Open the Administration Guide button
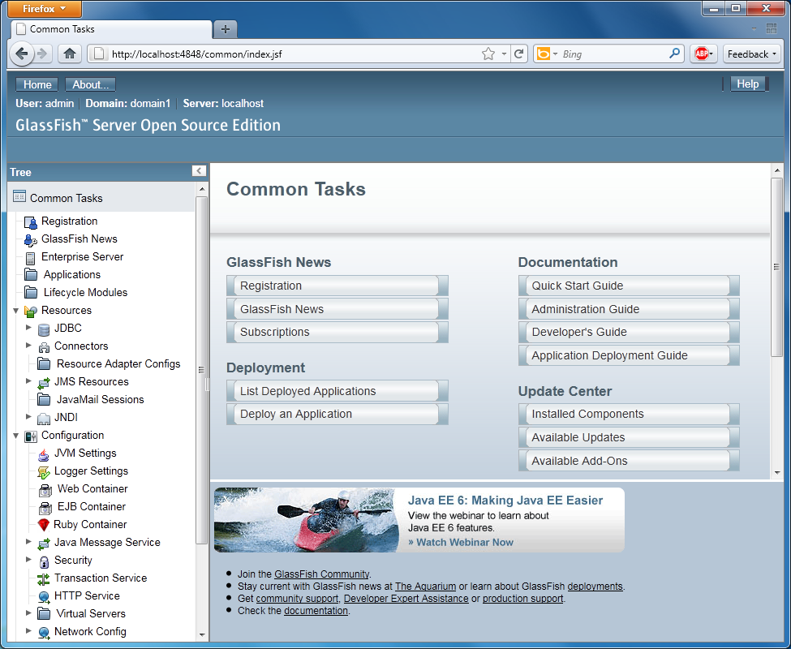Viewport: 791px width, 649px height. [628, 309]
